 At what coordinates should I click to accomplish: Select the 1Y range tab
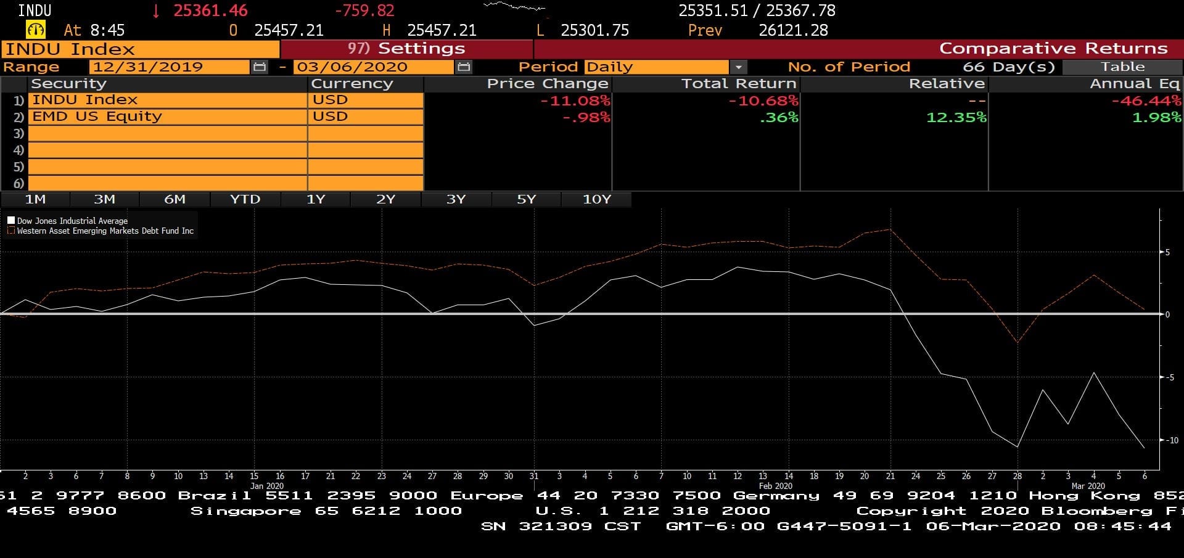tap(316, 199)
